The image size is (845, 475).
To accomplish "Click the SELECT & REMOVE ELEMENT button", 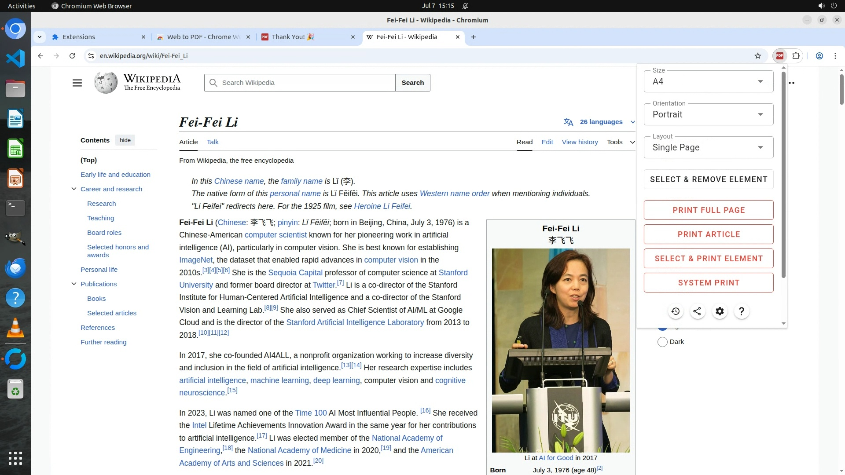I will point(708,179).
